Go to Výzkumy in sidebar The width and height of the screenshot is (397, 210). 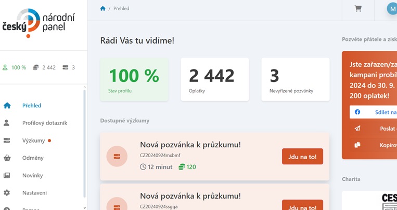click(33, 141)
